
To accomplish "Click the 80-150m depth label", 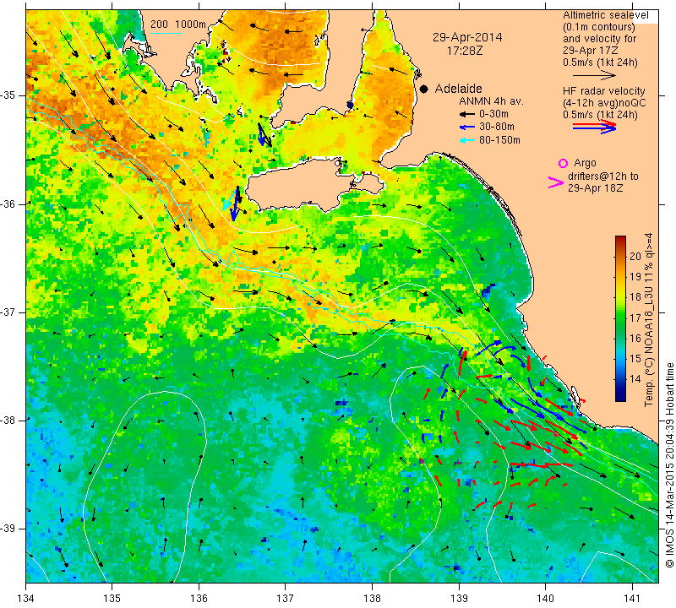I will coord(499,140).
